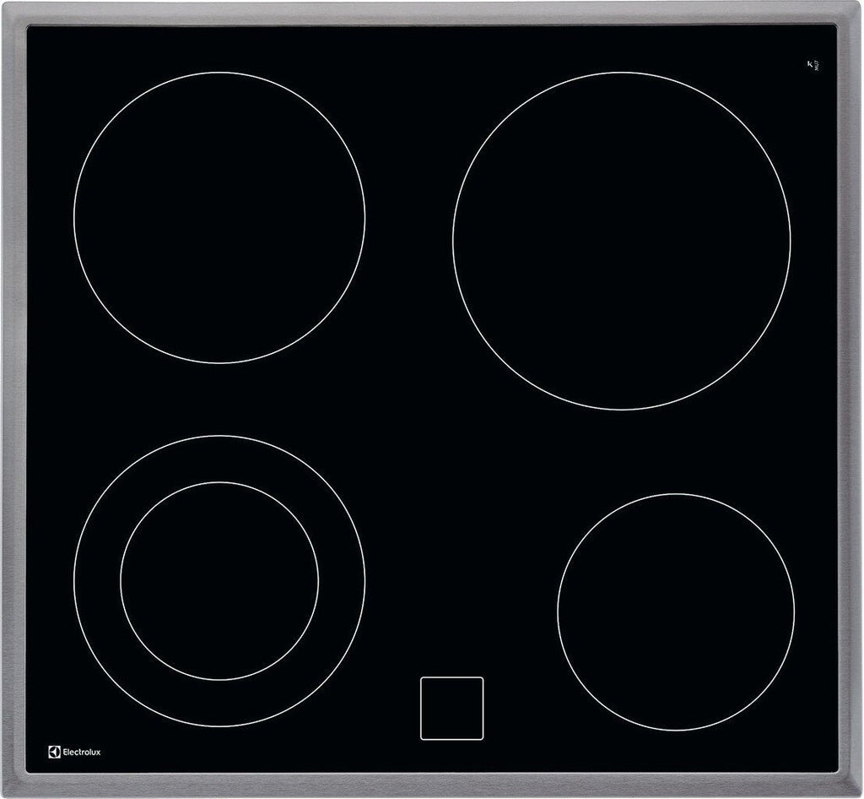This screenshot has height=799, width=864.
Task: Select the large top-right cooking zone
Action: (621, 241)
